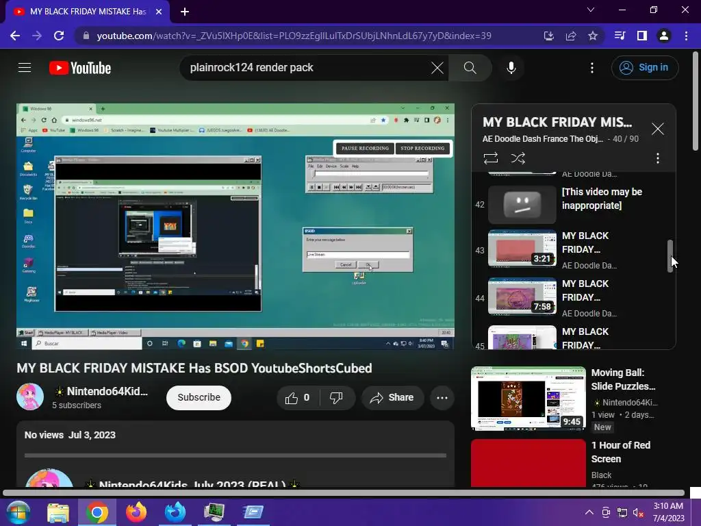Screen dimensions: 701x526
Task: Go to YouTube home via logo
Action: [x=80, y=68]
